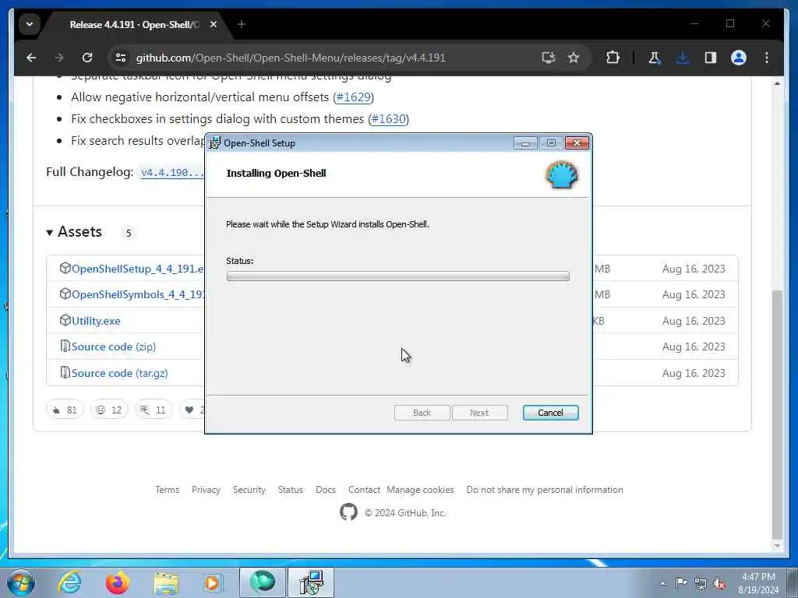Select the Release 4.4.191 Open-Shell tab
The image size is (798, 598).
tap(134, 24)
